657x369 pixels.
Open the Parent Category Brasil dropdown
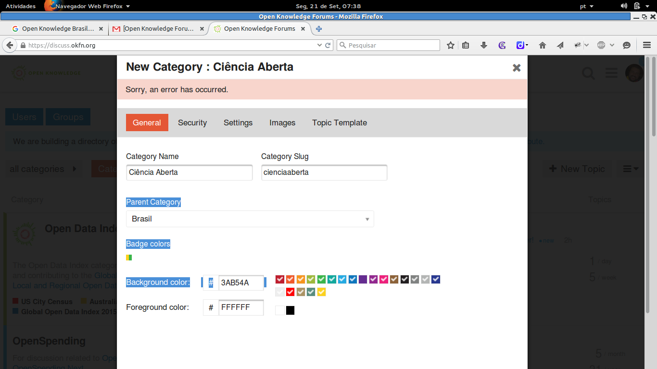(250, 219)
